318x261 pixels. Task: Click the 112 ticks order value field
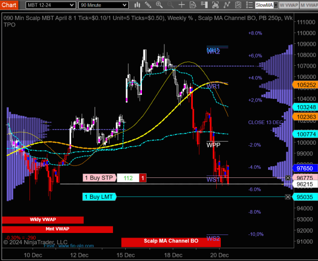(x=128, y=178)
